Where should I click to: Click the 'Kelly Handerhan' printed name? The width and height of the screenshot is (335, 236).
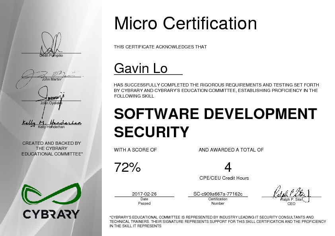51,127
